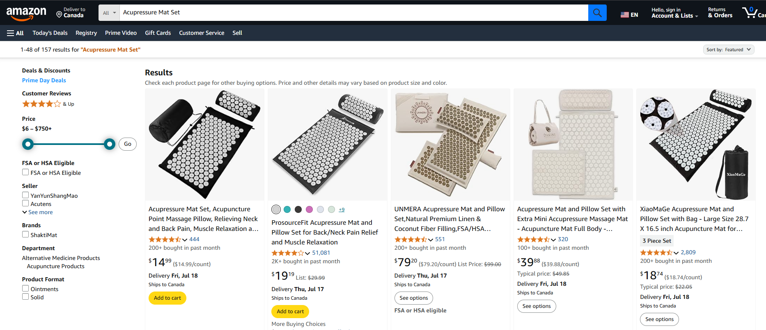Image resolution: width=766 pixels, height=330 pixels.
Task: Go to Customer Service menu item
Action: click(202, 33)
